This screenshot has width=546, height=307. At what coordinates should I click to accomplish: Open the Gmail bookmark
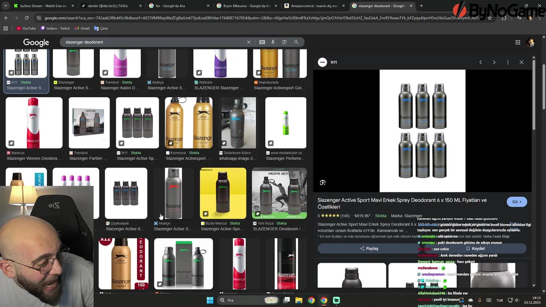coord(82,28)
